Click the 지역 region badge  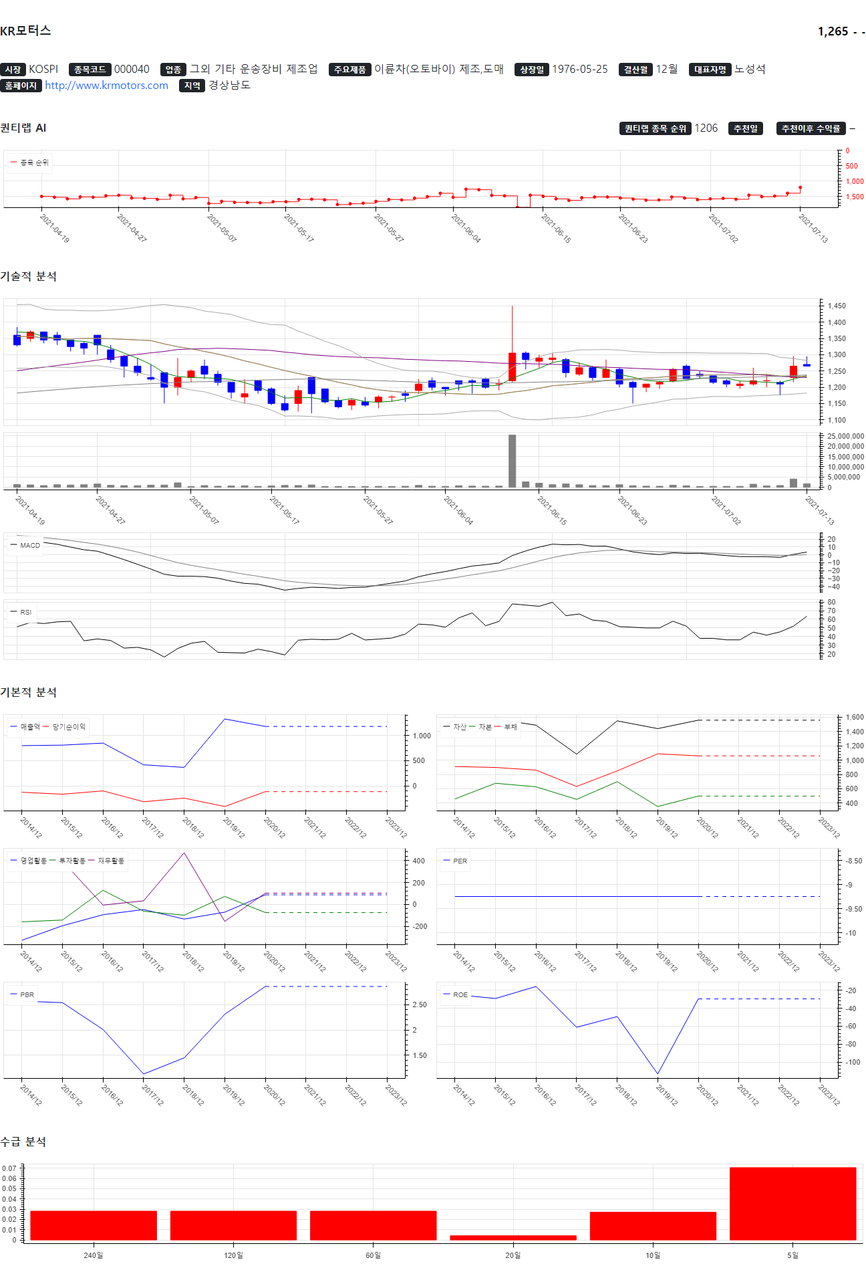[x=192, y=86]
